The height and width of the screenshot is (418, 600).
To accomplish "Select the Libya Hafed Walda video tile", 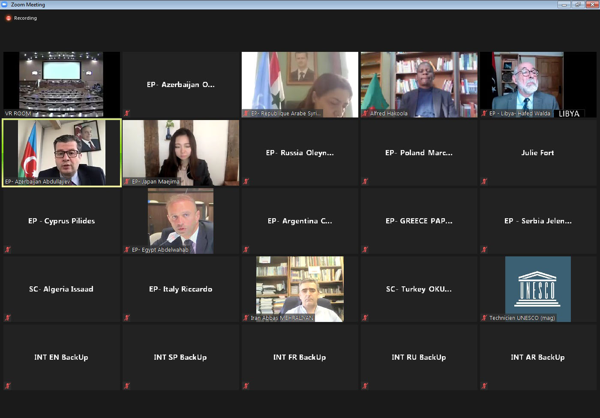I will pyautogui.click(x=538, y=84).
